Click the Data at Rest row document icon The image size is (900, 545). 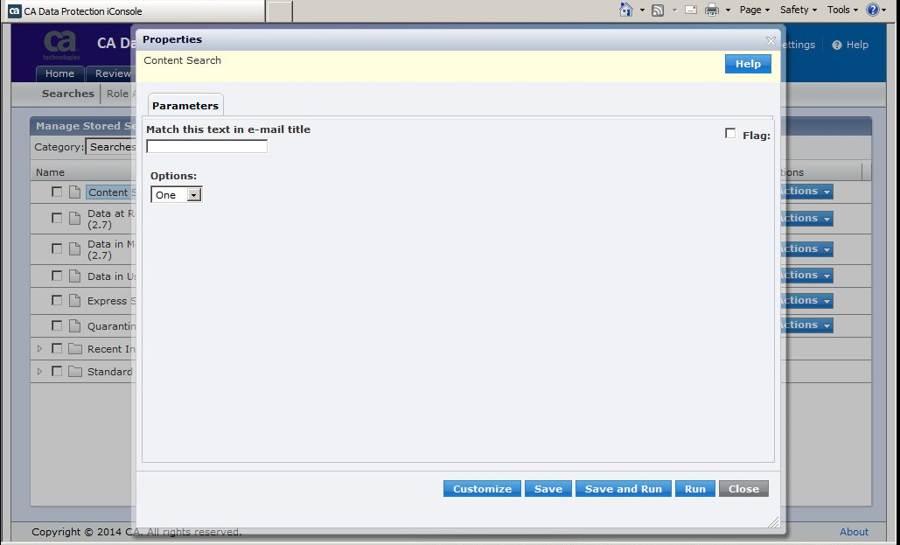(x=74, y=218)
